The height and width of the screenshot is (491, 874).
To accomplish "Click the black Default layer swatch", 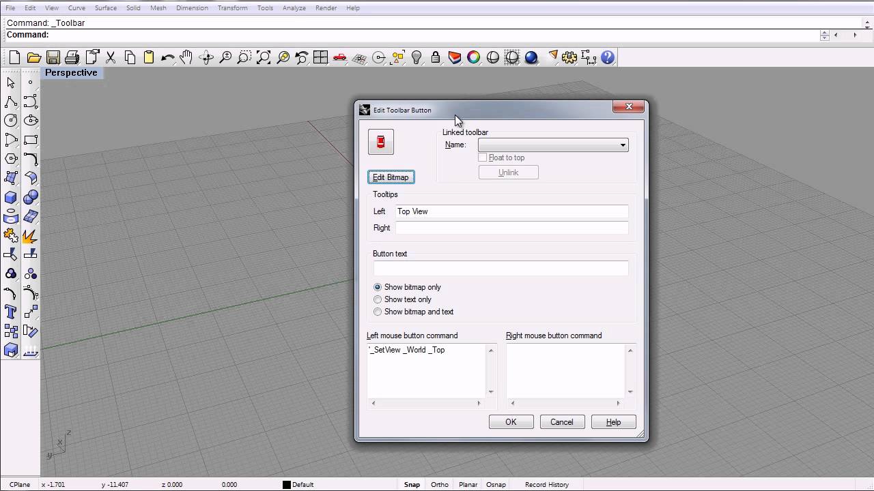I will (x=287, y=485).
